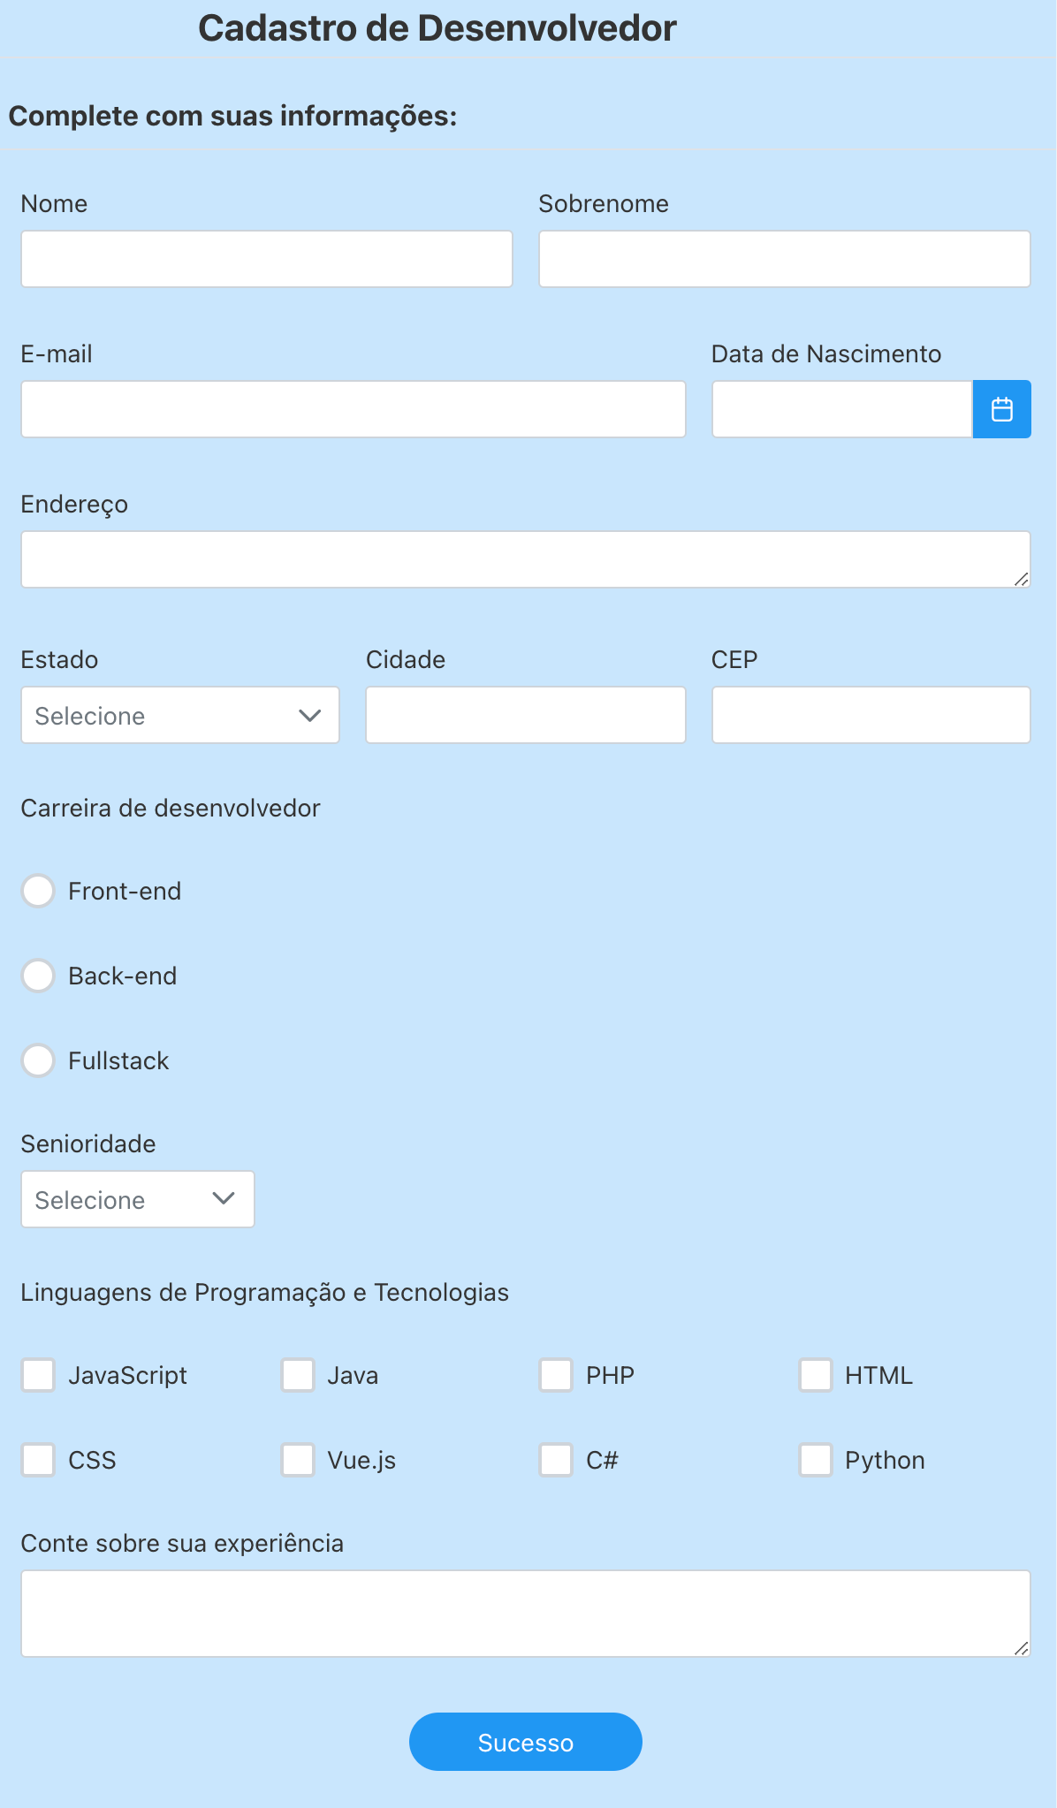Check the Java checkbox

pos(297,1375)
